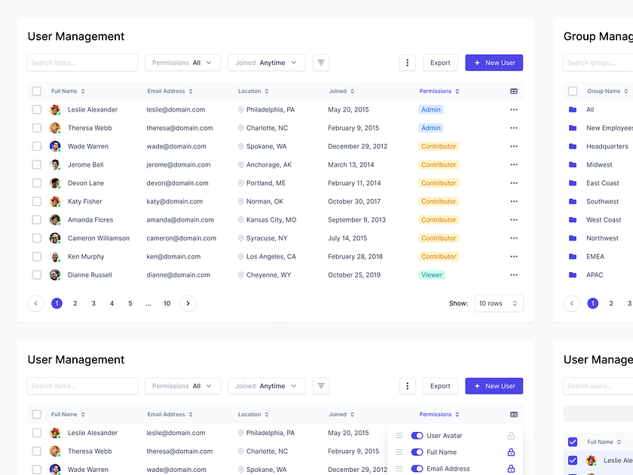The width and height of the screenshot is (633, 475).
Task: Click the New User button
Action: click(494, 63)
